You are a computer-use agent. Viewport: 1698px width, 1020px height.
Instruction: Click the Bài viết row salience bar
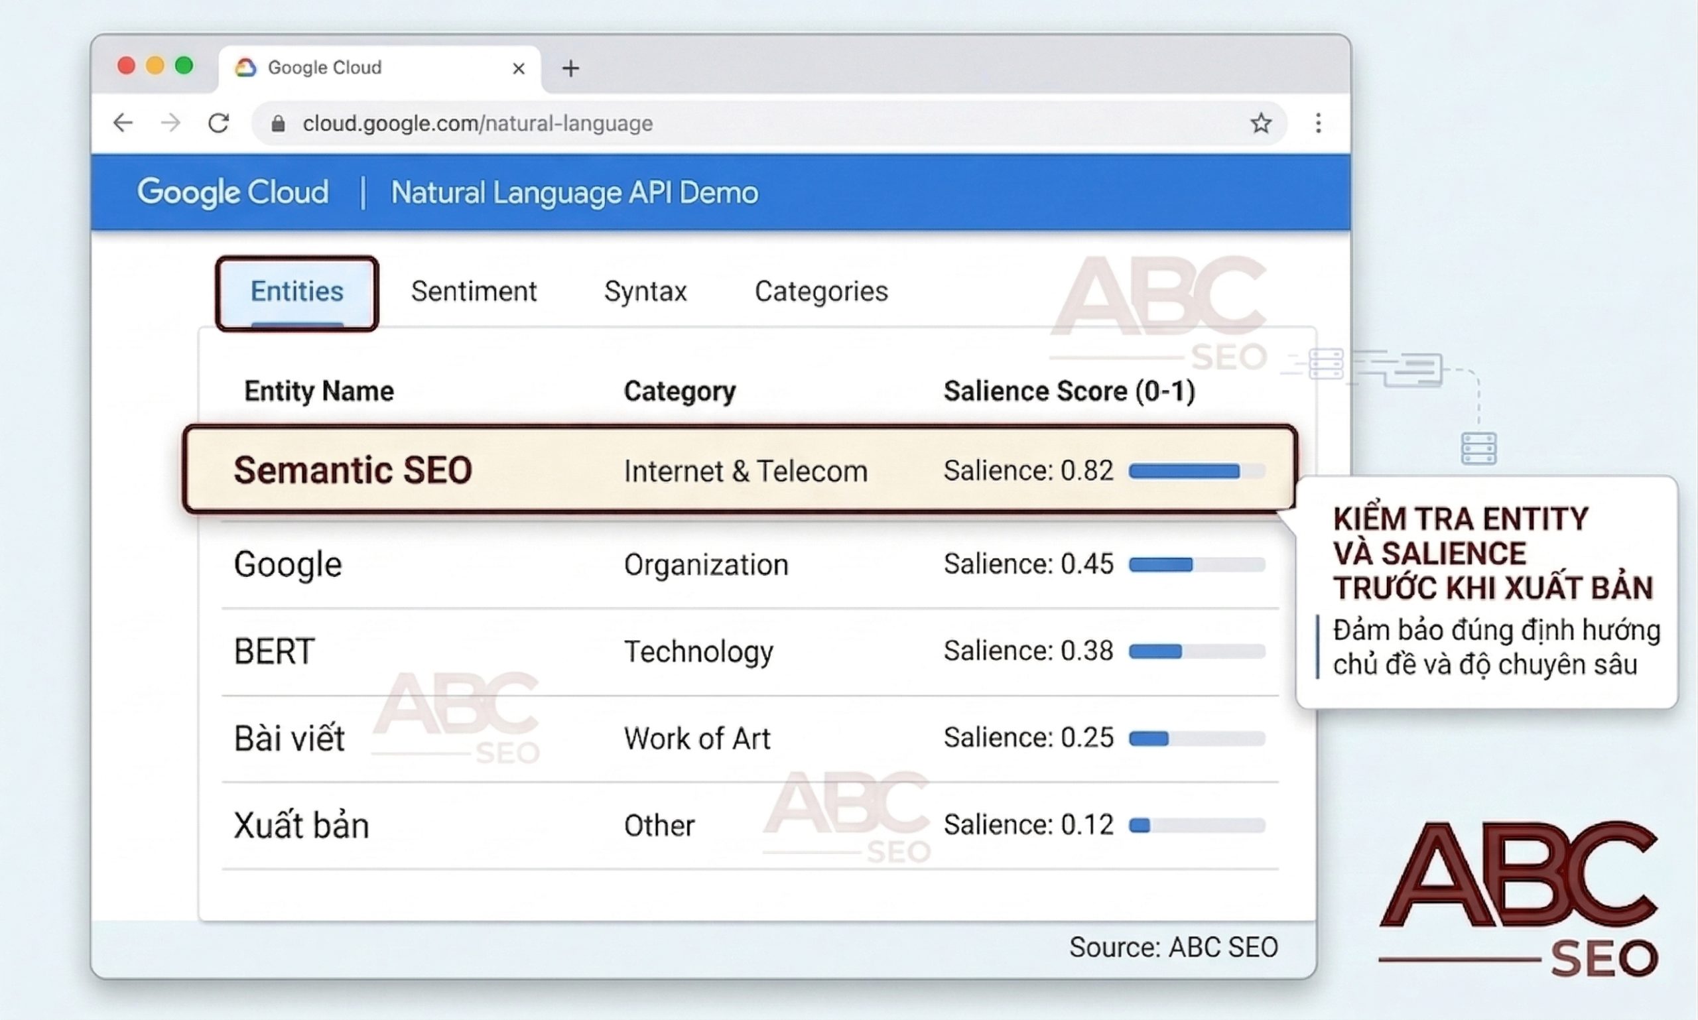1197,739
